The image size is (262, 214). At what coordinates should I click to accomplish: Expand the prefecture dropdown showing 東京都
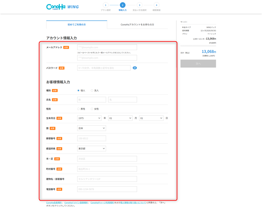[x=91, y=148]
